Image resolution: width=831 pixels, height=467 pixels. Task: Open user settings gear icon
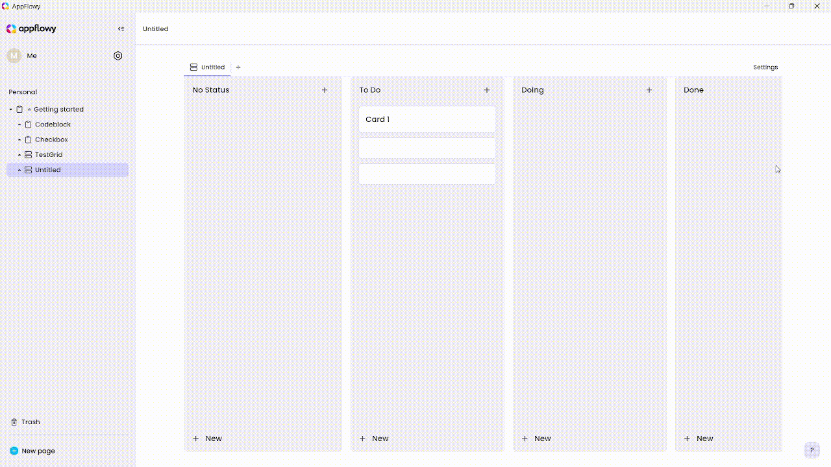point(118,56)
